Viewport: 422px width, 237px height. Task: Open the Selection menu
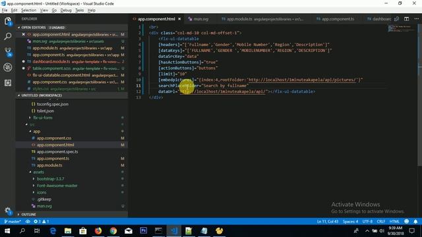(28, 11)
